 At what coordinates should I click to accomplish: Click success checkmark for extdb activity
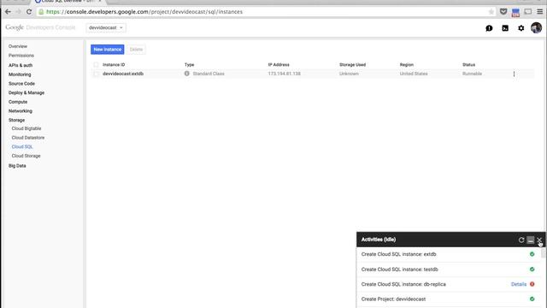click(532, 254)
